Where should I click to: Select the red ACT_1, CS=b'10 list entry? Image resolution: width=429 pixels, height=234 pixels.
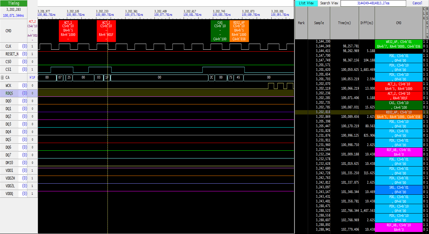(398, 86)
